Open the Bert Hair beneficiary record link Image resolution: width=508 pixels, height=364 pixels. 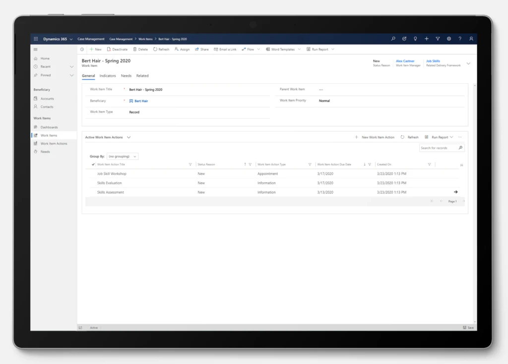tap(140, 101)
